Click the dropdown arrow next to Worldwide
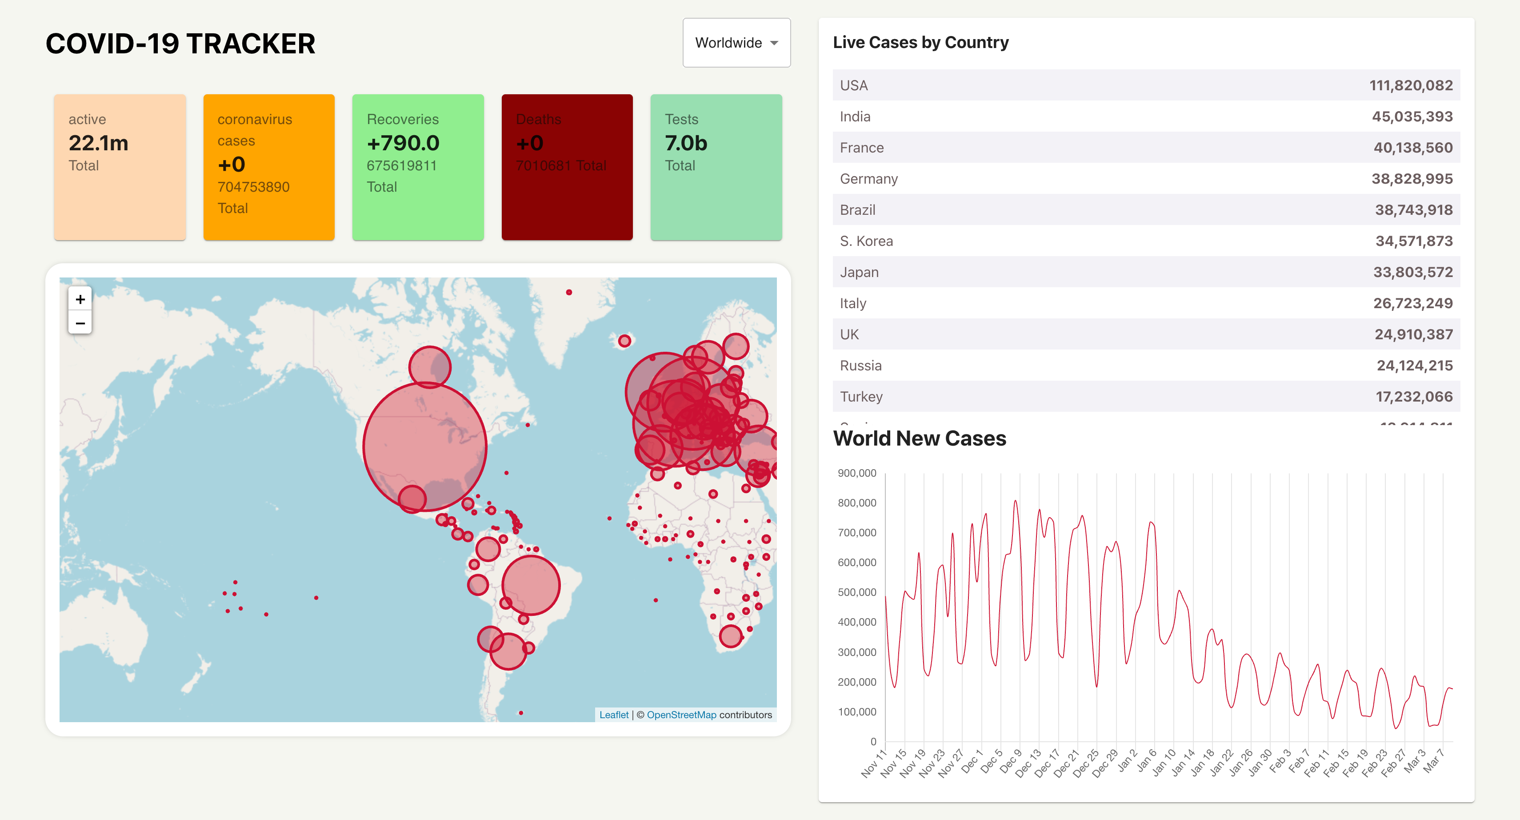Screen dimensions: 1520x820 [x=774, y=43]
